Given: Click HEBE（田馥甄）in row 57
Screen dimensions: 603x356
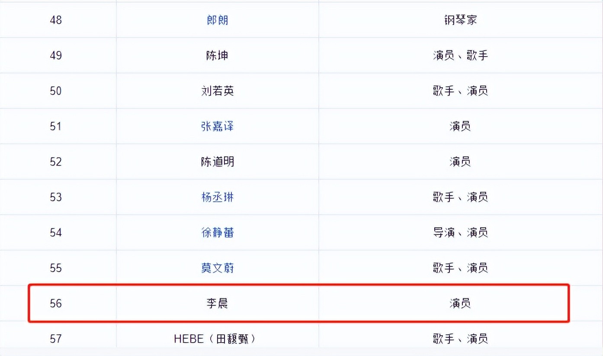Looking at the screenshot, I should coord(215,339).
